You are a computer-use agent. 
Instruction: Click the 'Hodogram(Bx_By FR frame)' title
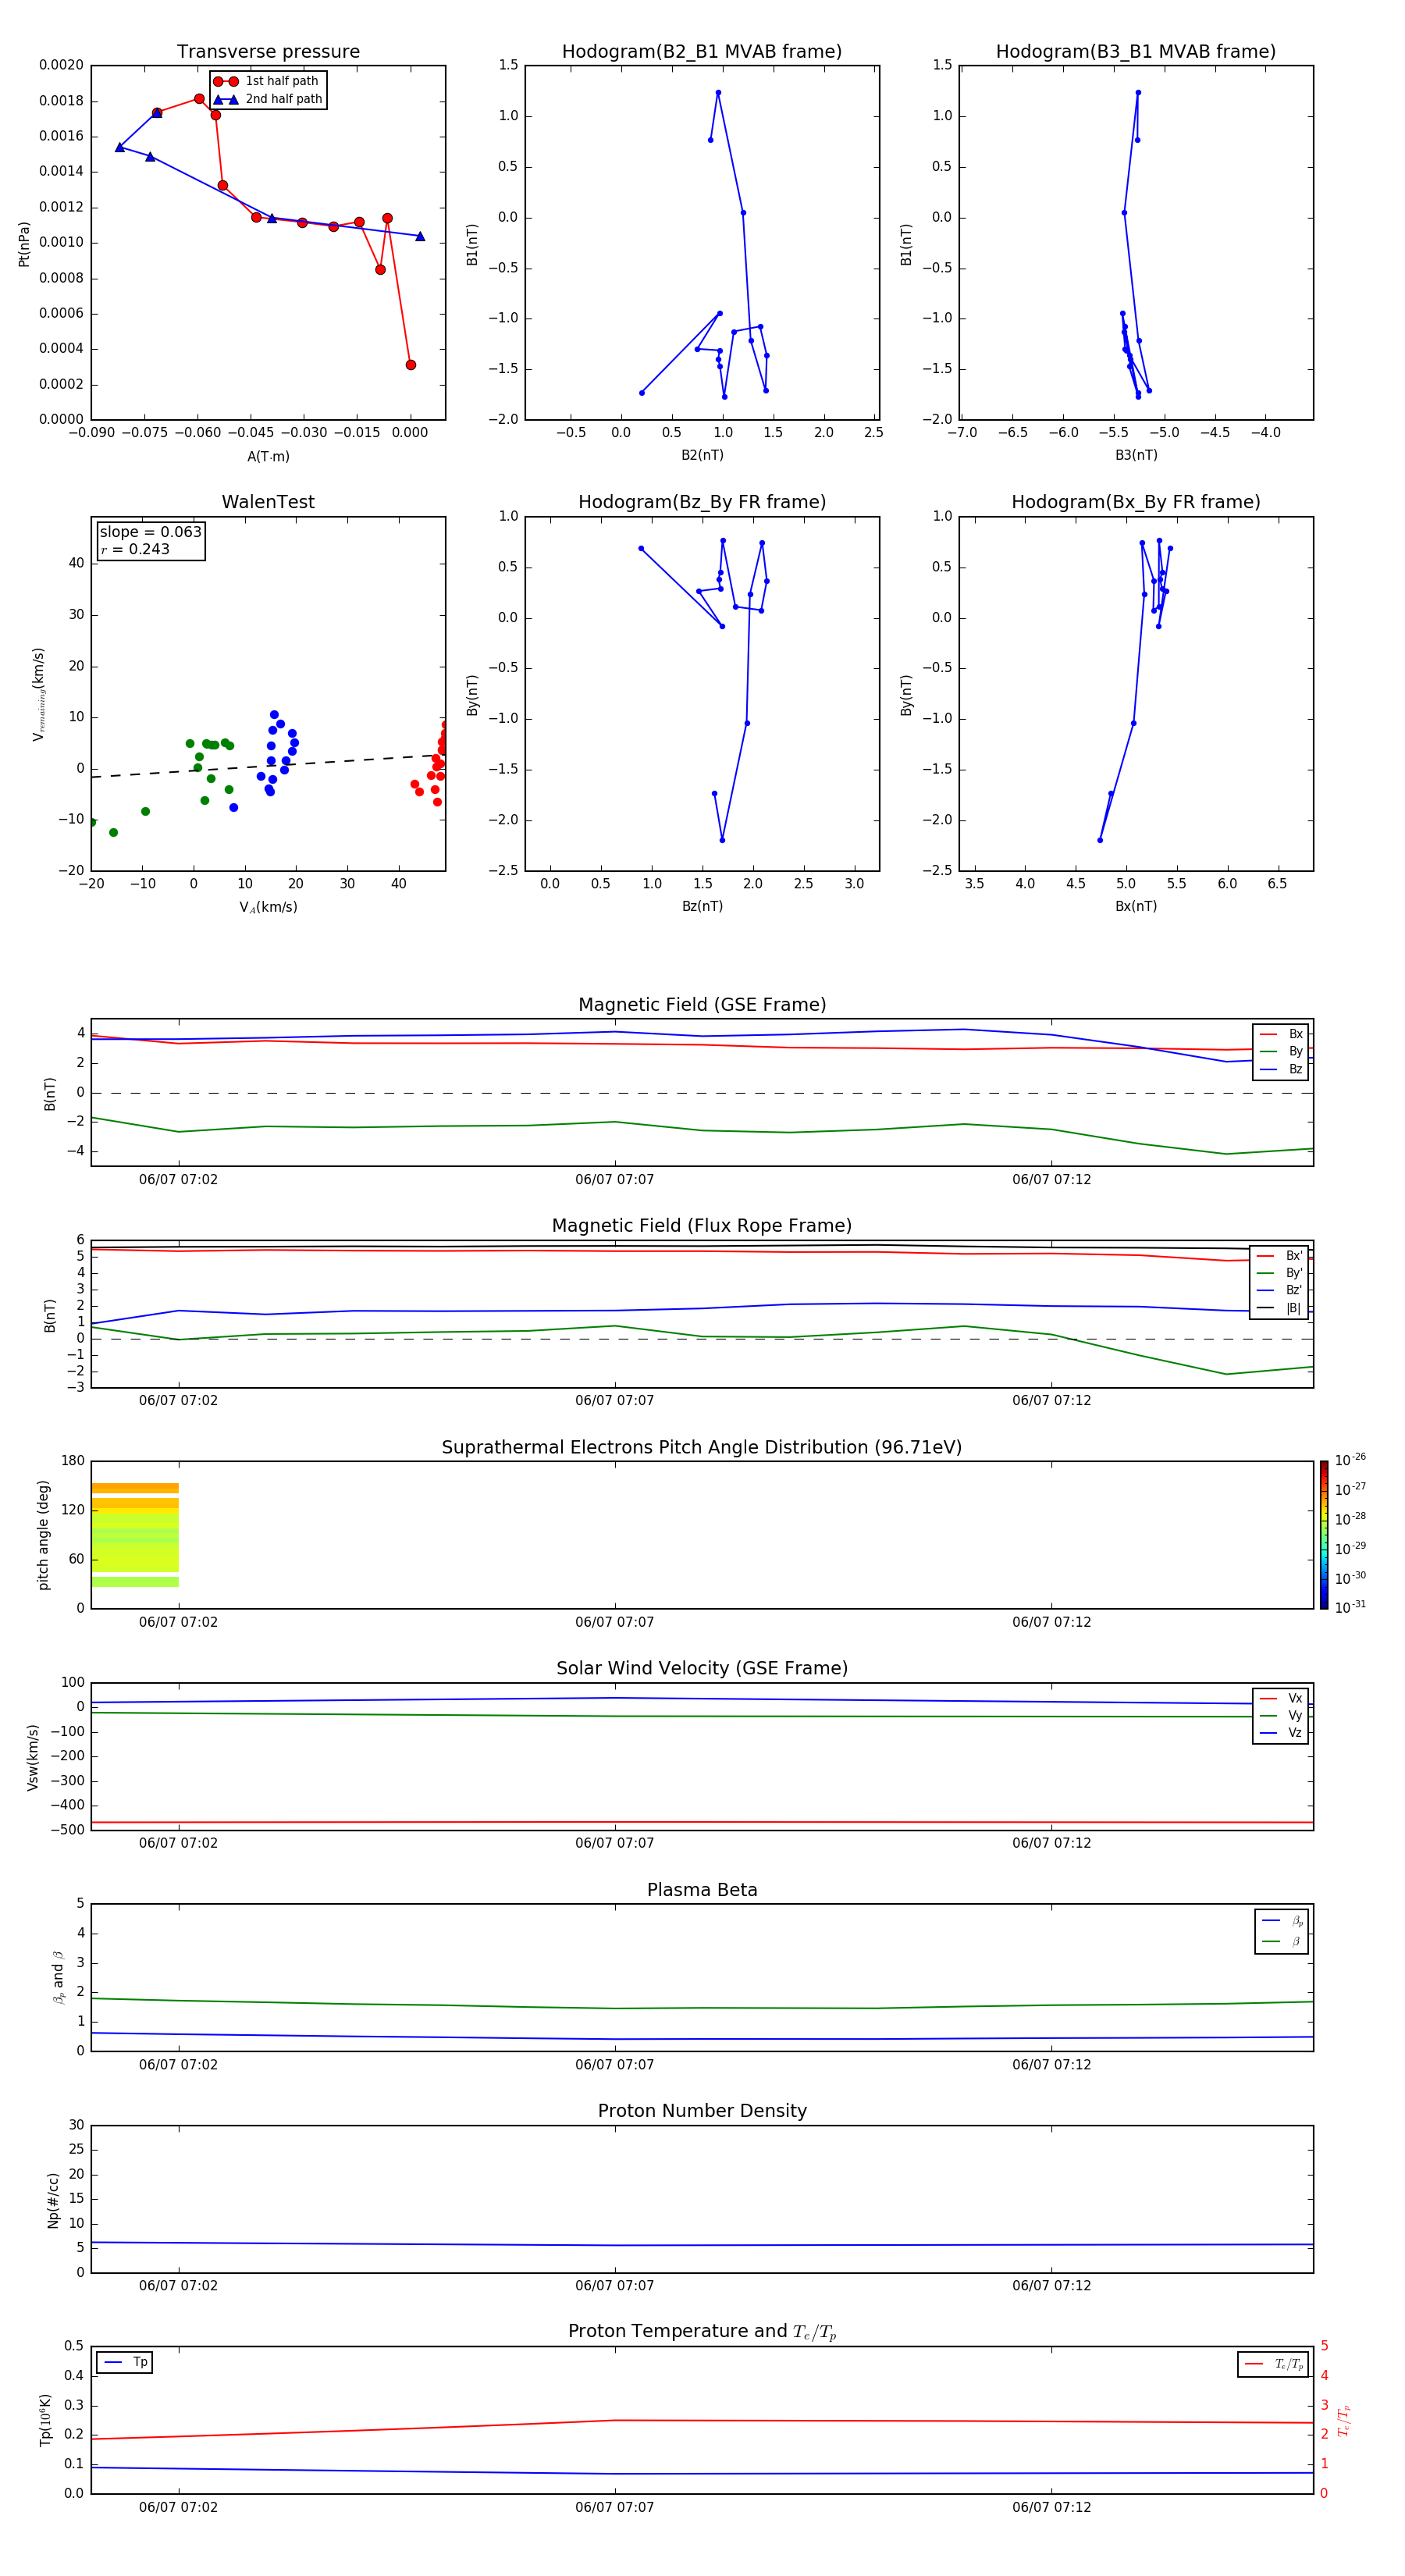tap(1136, 502)
